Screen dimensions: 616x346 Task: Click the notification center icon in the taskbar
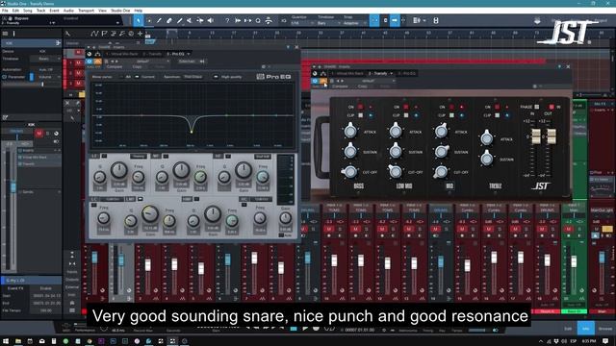[605, 341]
